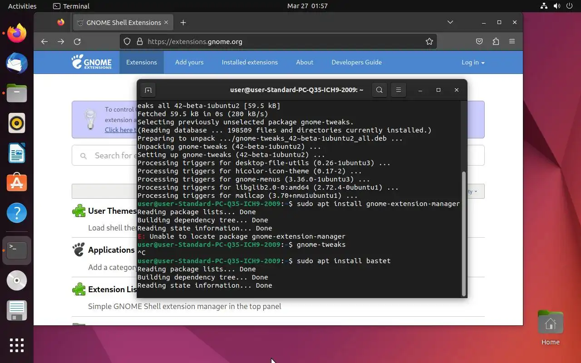Open Developers Guide link

click(x=356, y=62)
